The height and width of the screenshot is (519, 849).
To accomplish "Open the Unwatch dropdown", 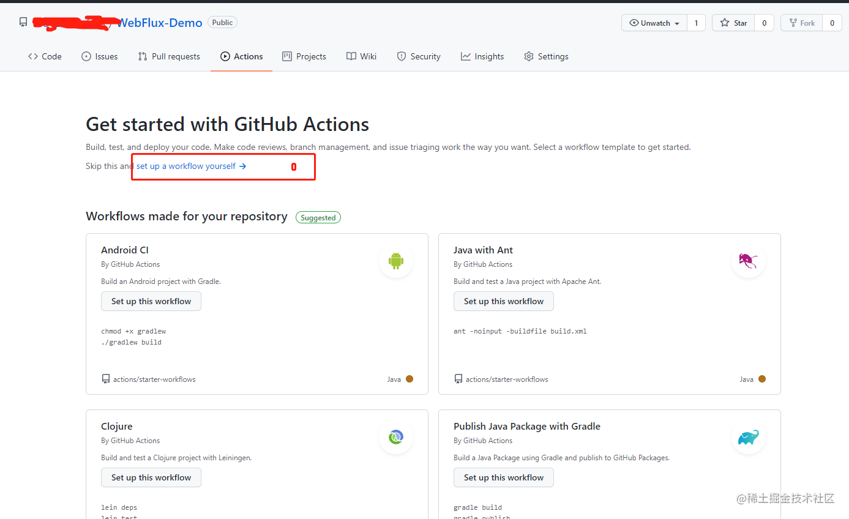I will (654, 23).
